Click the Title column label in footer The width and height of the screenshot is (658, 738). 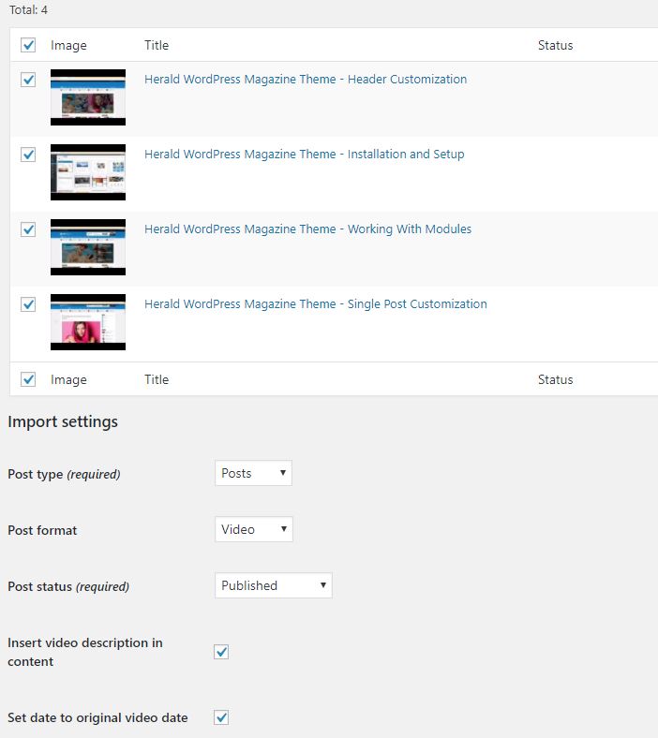point(157,379)
